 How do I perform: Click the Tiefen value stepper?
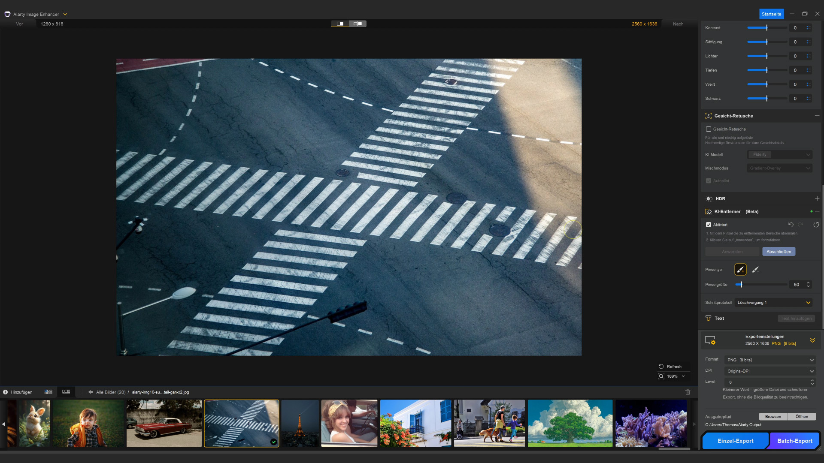808,70
